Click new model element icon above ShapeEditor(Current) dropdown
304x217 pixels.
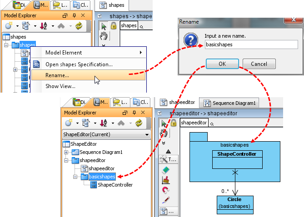(69, 123)
